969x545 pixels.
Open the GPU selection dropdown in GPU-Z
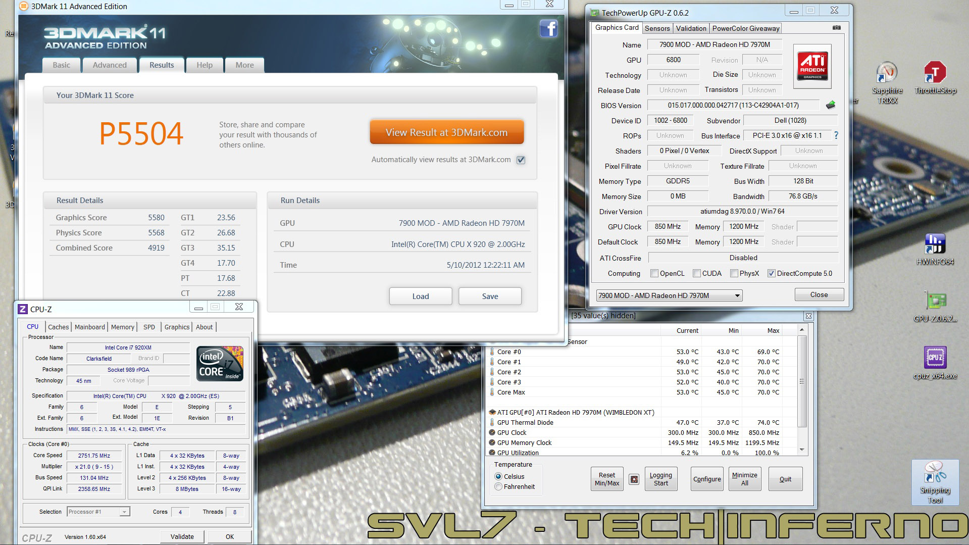[669, 295]
